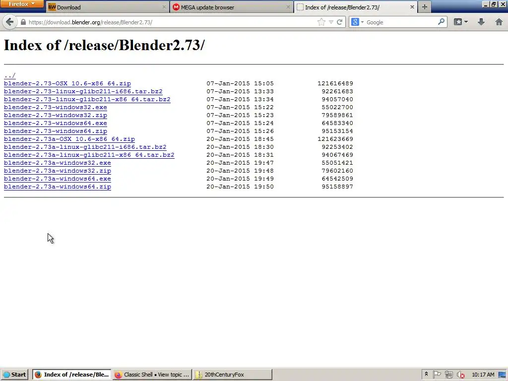The height and width of the screenshot is (381, 508).
Task: Switch to Classic Shell View topic taskbar window
Action: pyautogui.click(x=152, y=375)
